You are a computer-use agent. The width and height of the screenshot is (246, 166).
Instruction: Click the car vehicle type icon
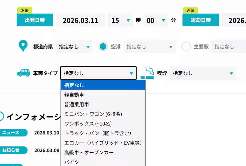pos(23,73)
